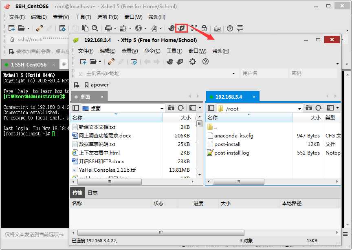Close the 192.168.3.4 remote tab

tap(254, 97)
